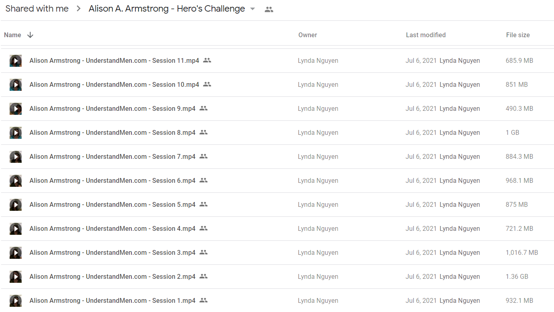Click the File size column header
The height and width of the screenshot is (312, 554).
(518, 35)
